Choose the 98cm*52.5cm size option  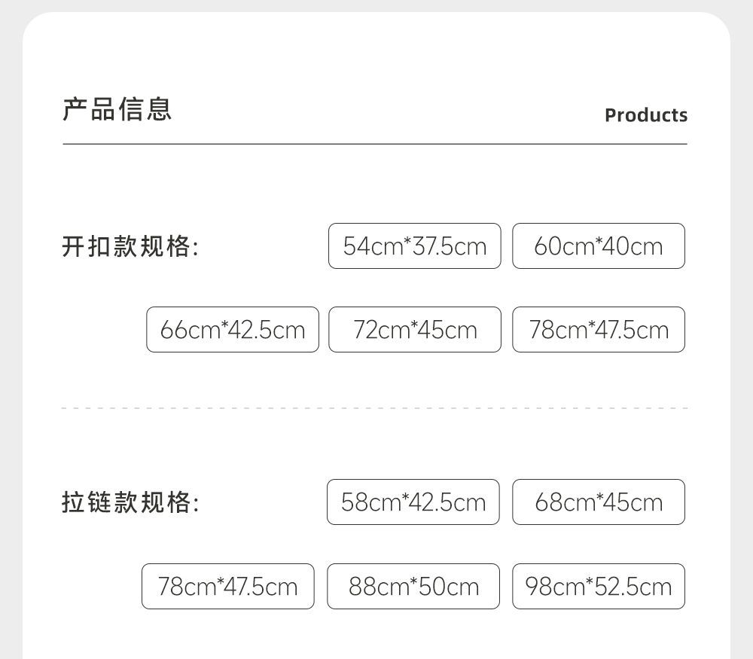point(599,587)
